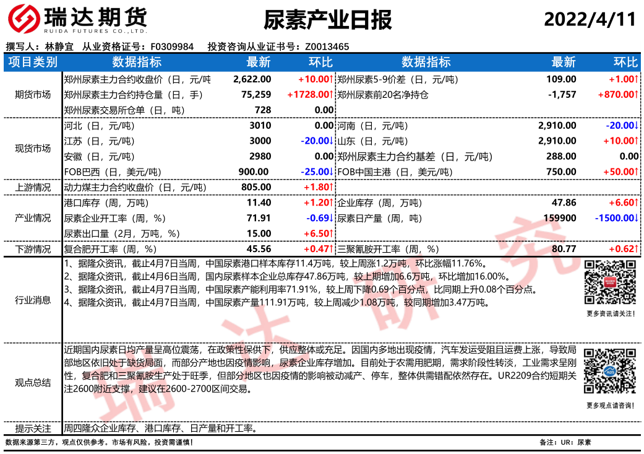Click the closing price value 2,622.00
This screenshot has height=454, width=644.
click(252, 79)
